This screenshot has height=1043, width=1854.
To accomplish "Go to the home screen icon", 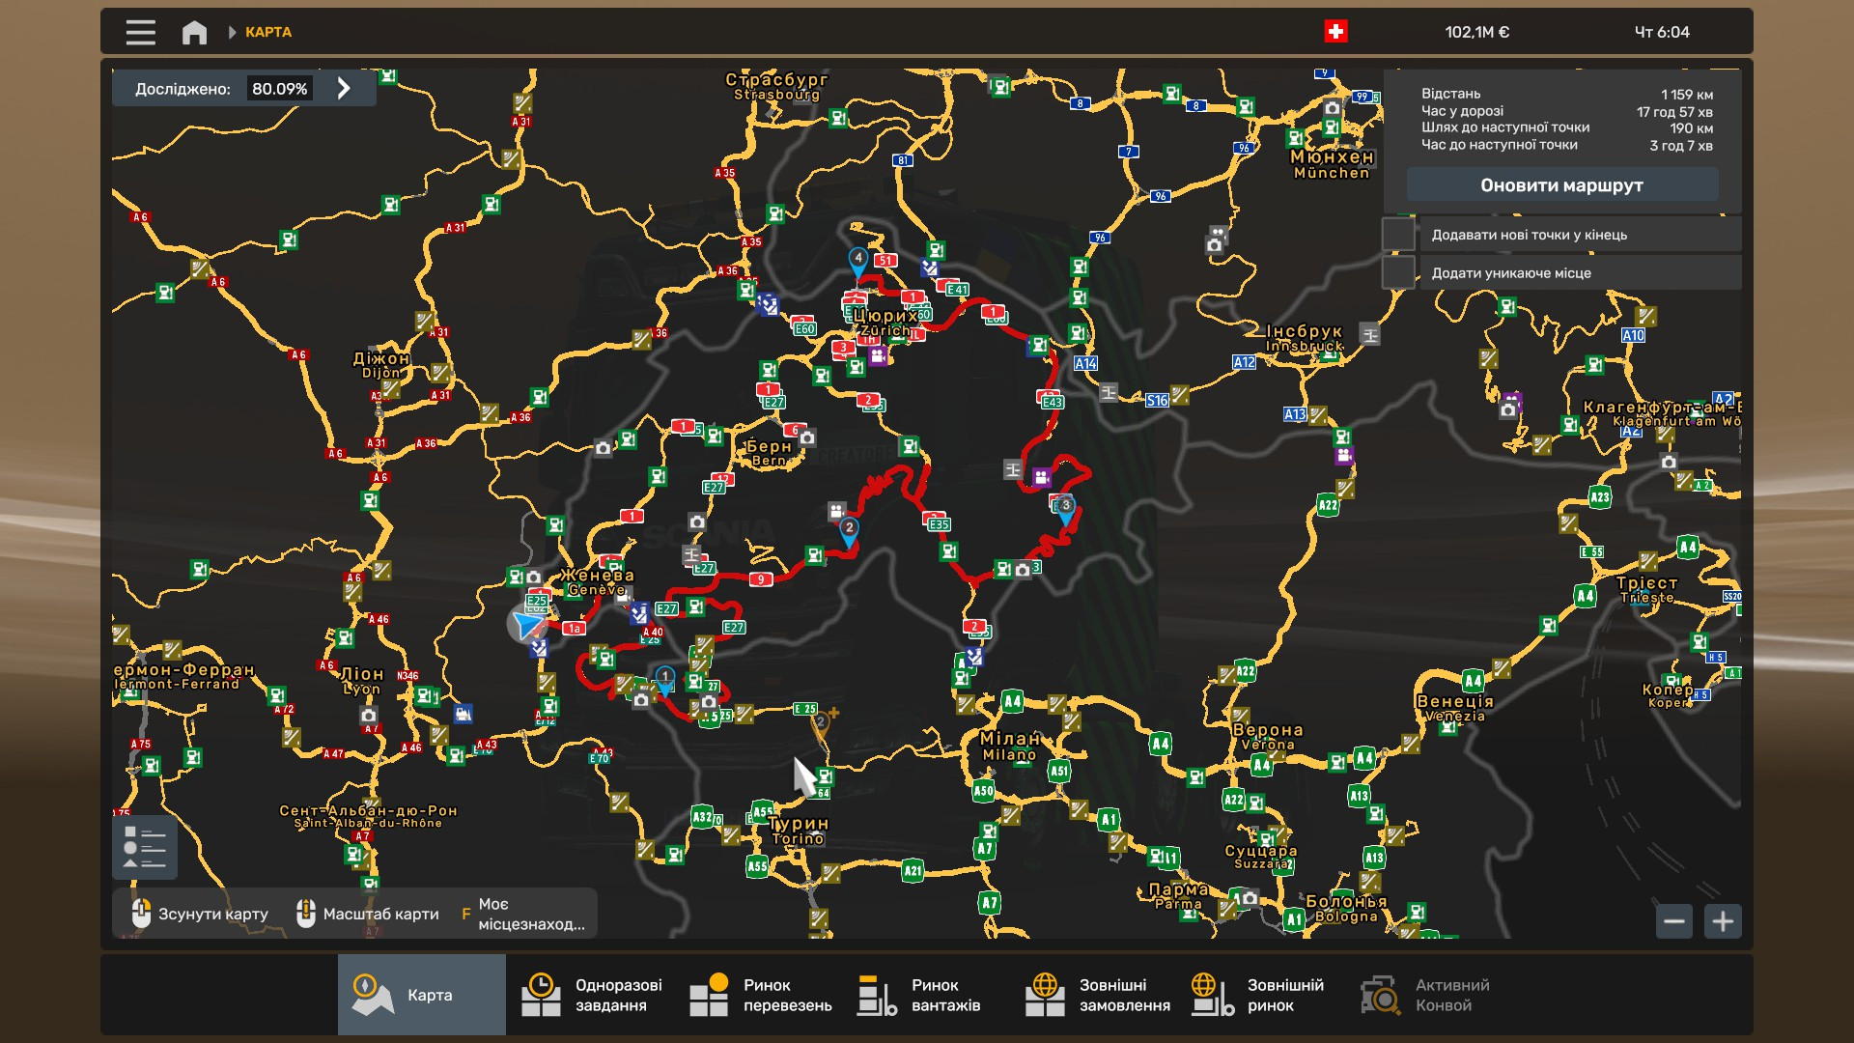I will [194, 32].
